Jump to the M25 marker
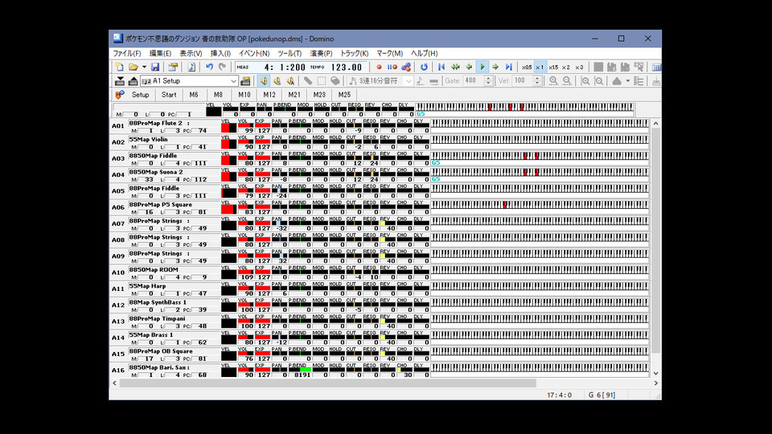This screenshot has height=434, width=772. click(344, 95)
